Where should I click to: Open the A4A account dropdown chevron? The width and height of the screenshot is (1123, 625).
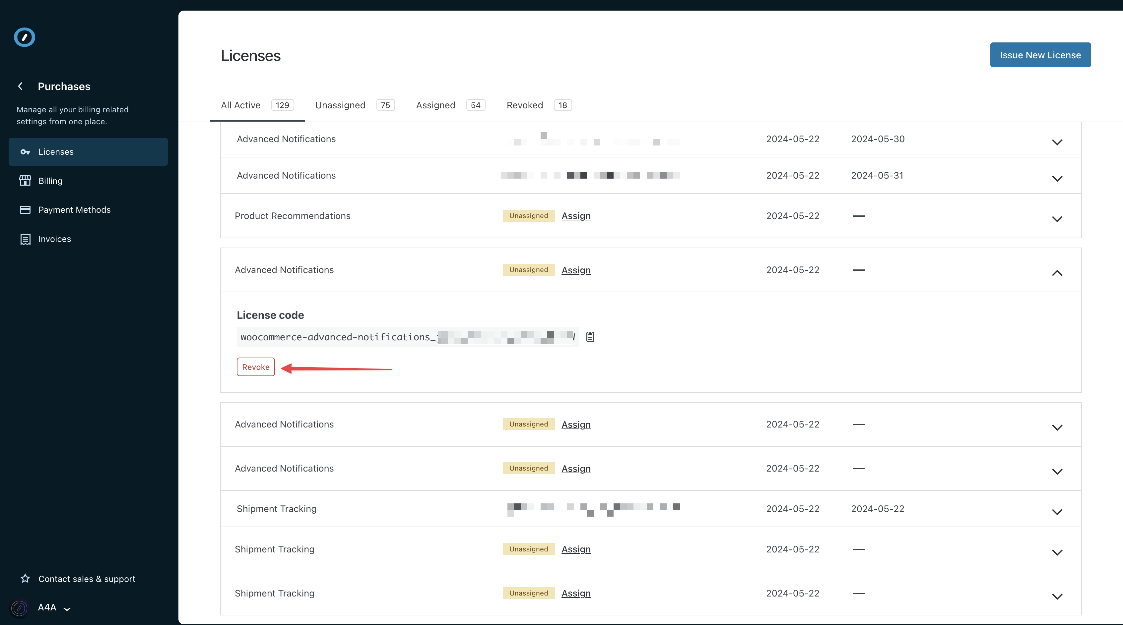tap(67, 609)
